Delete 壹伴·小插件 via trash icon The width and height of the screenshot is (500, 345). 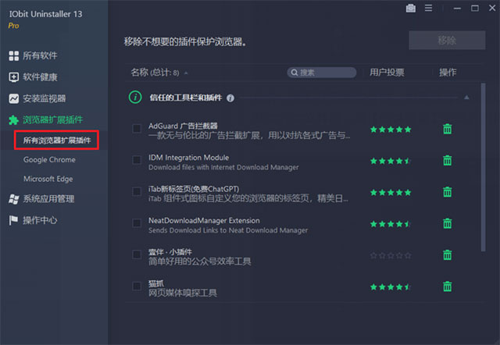coord(447,255)
